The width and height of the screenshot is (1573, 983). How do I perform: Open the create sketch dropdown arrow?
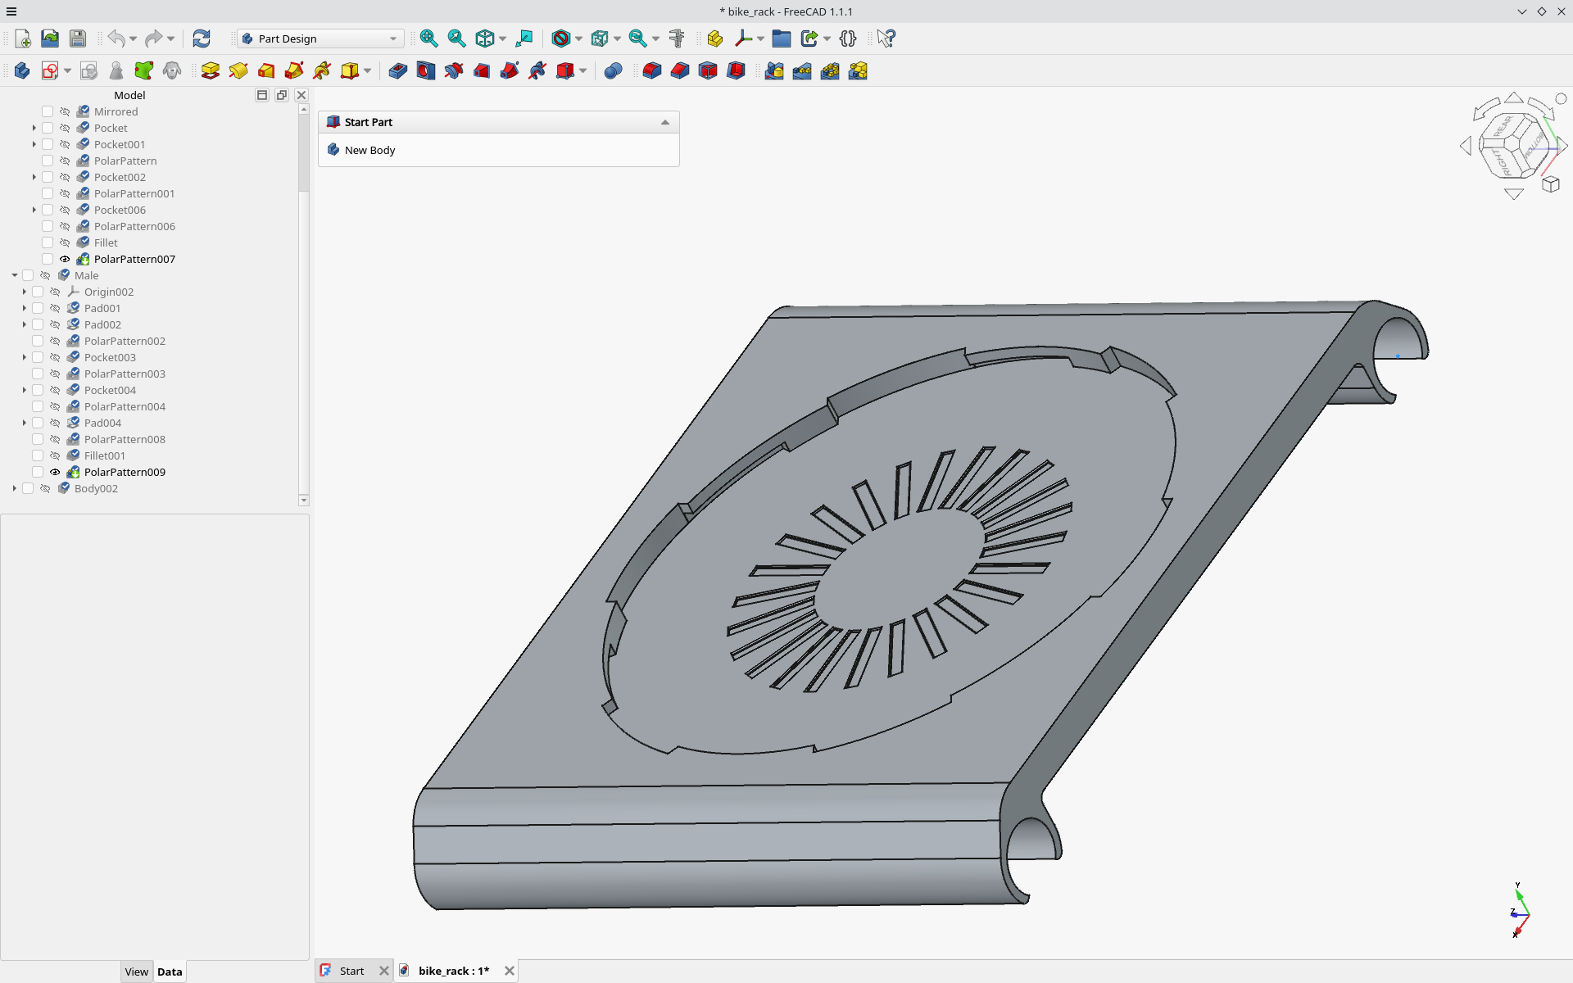(67, 71)
